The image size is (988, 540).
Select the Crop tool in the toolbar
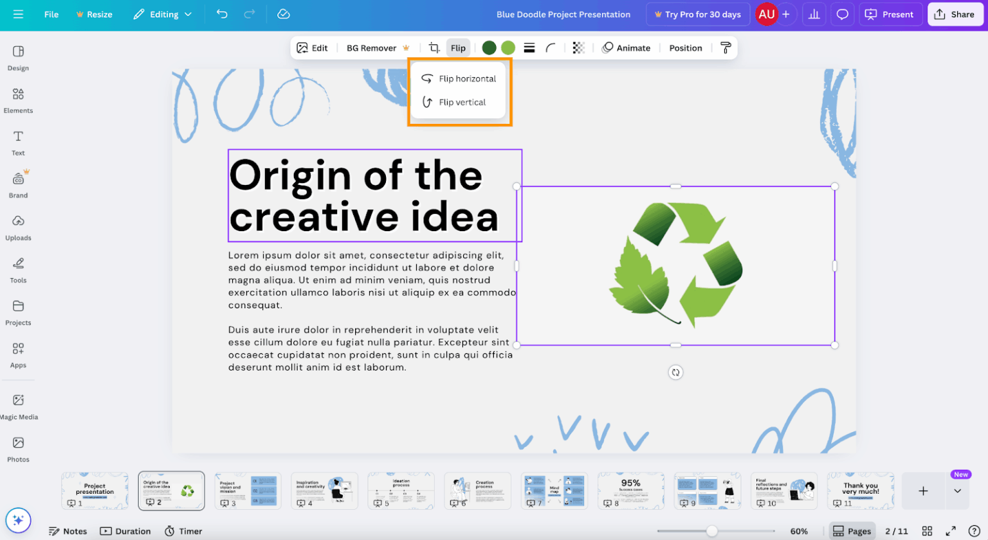tap(434, 48)
